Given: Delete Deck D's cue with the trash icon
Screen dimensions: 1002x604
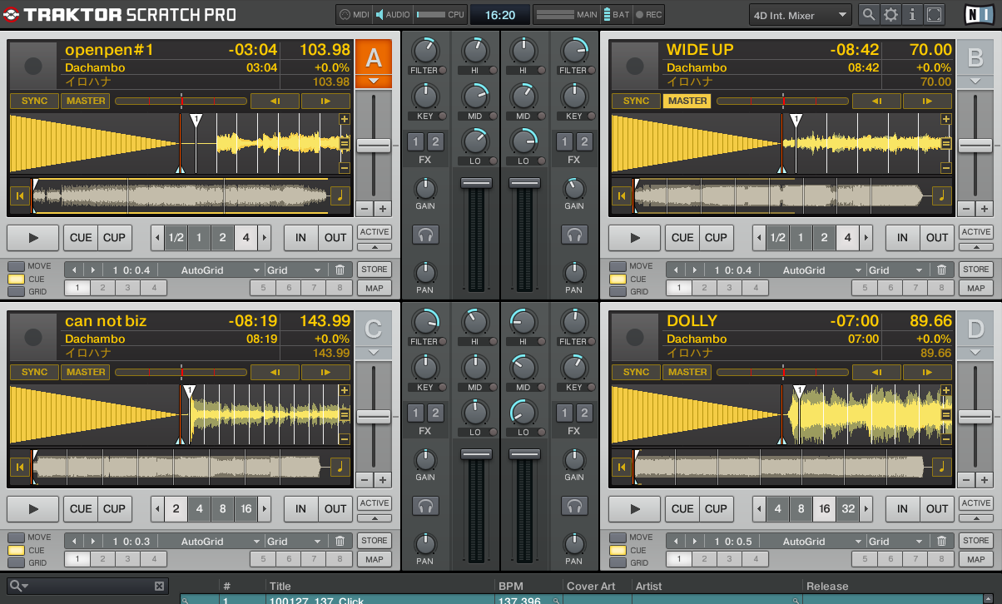Looking at the screenshot, I should (941, 541).
